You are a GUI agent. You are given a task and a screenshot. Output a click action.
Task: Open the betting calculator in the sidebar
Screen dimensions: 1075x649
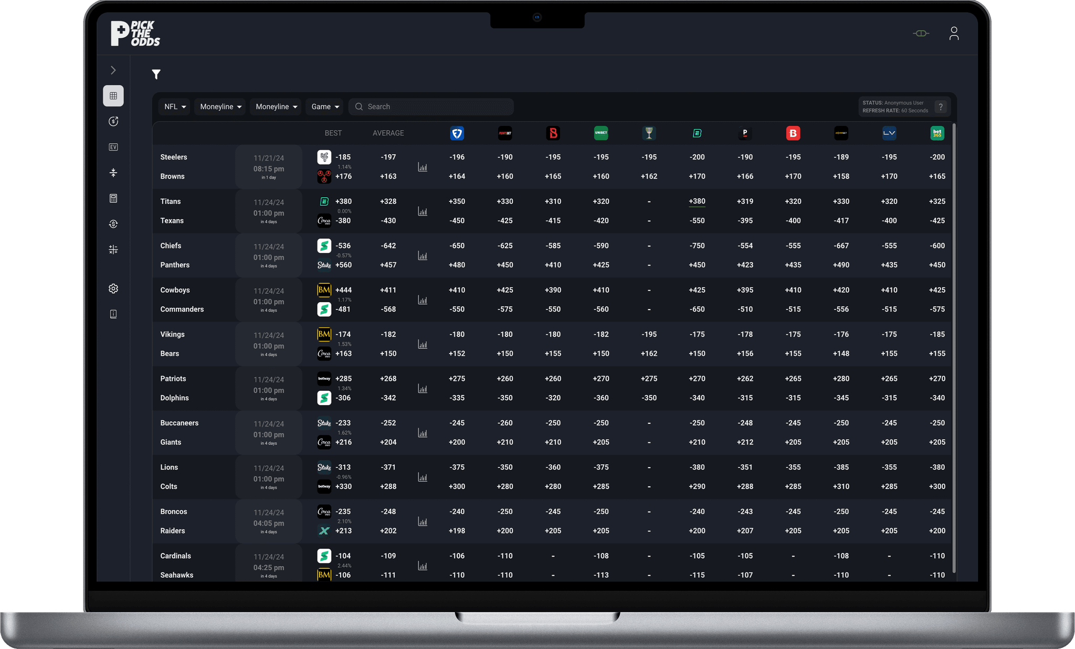[x=113, y=198]
